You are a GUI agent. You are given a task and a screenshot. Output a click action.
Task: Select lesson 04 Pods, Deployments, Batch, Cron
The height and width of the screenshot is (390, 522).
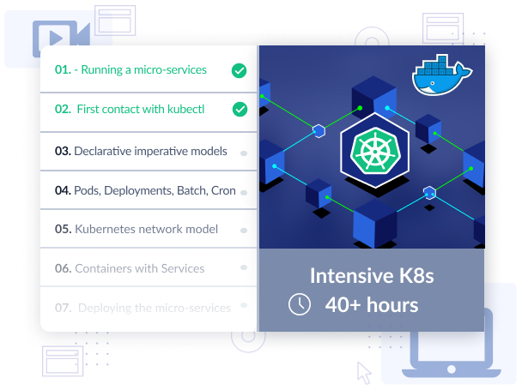[149, 190]
